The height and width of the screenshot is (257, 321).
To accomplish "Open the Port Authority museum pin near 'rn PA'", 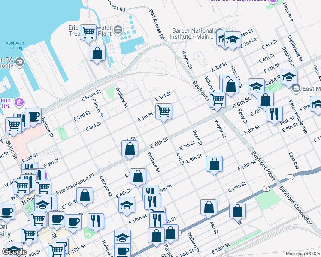I will click(x=20, y=62).
